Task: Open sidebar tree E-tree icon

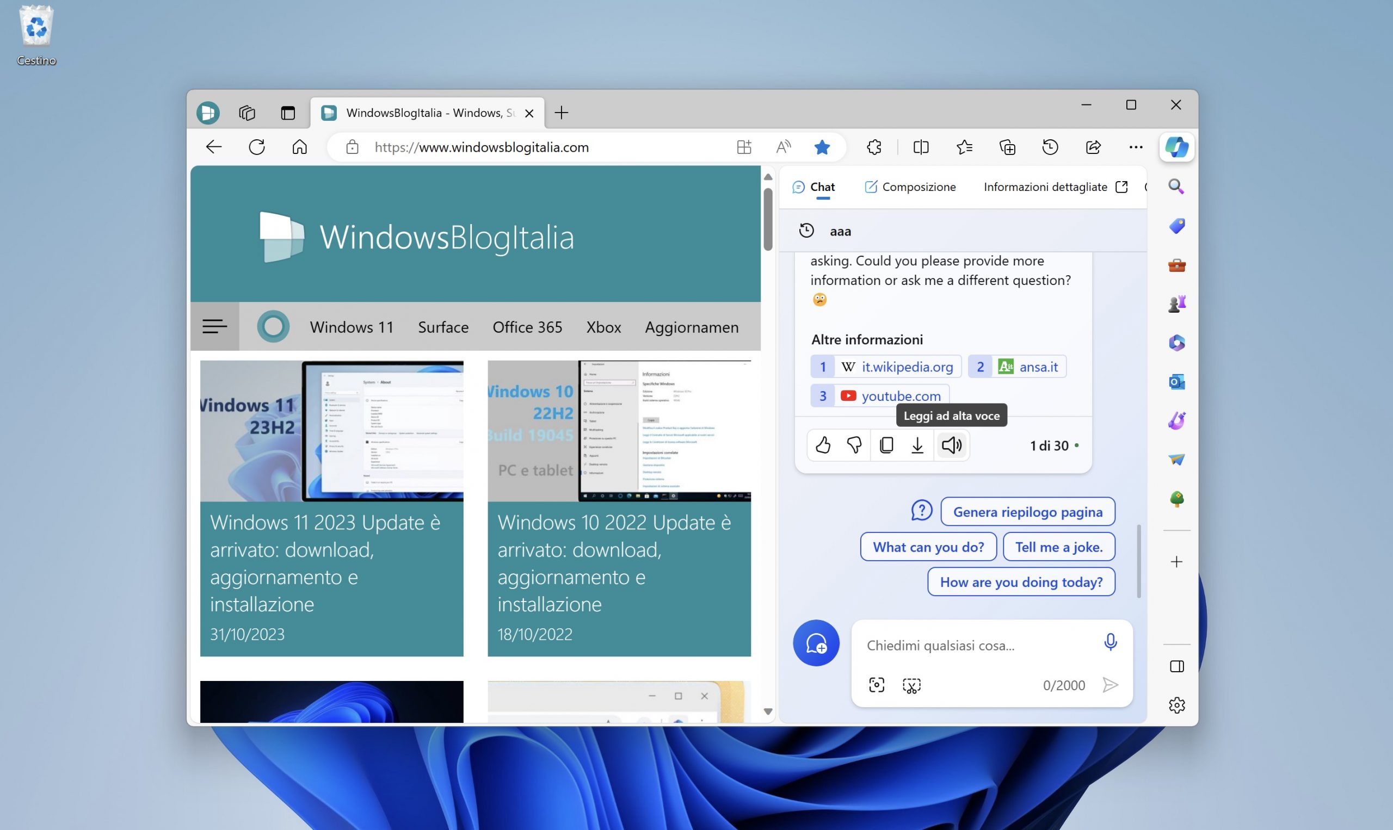Action: tap(1176, 499)
